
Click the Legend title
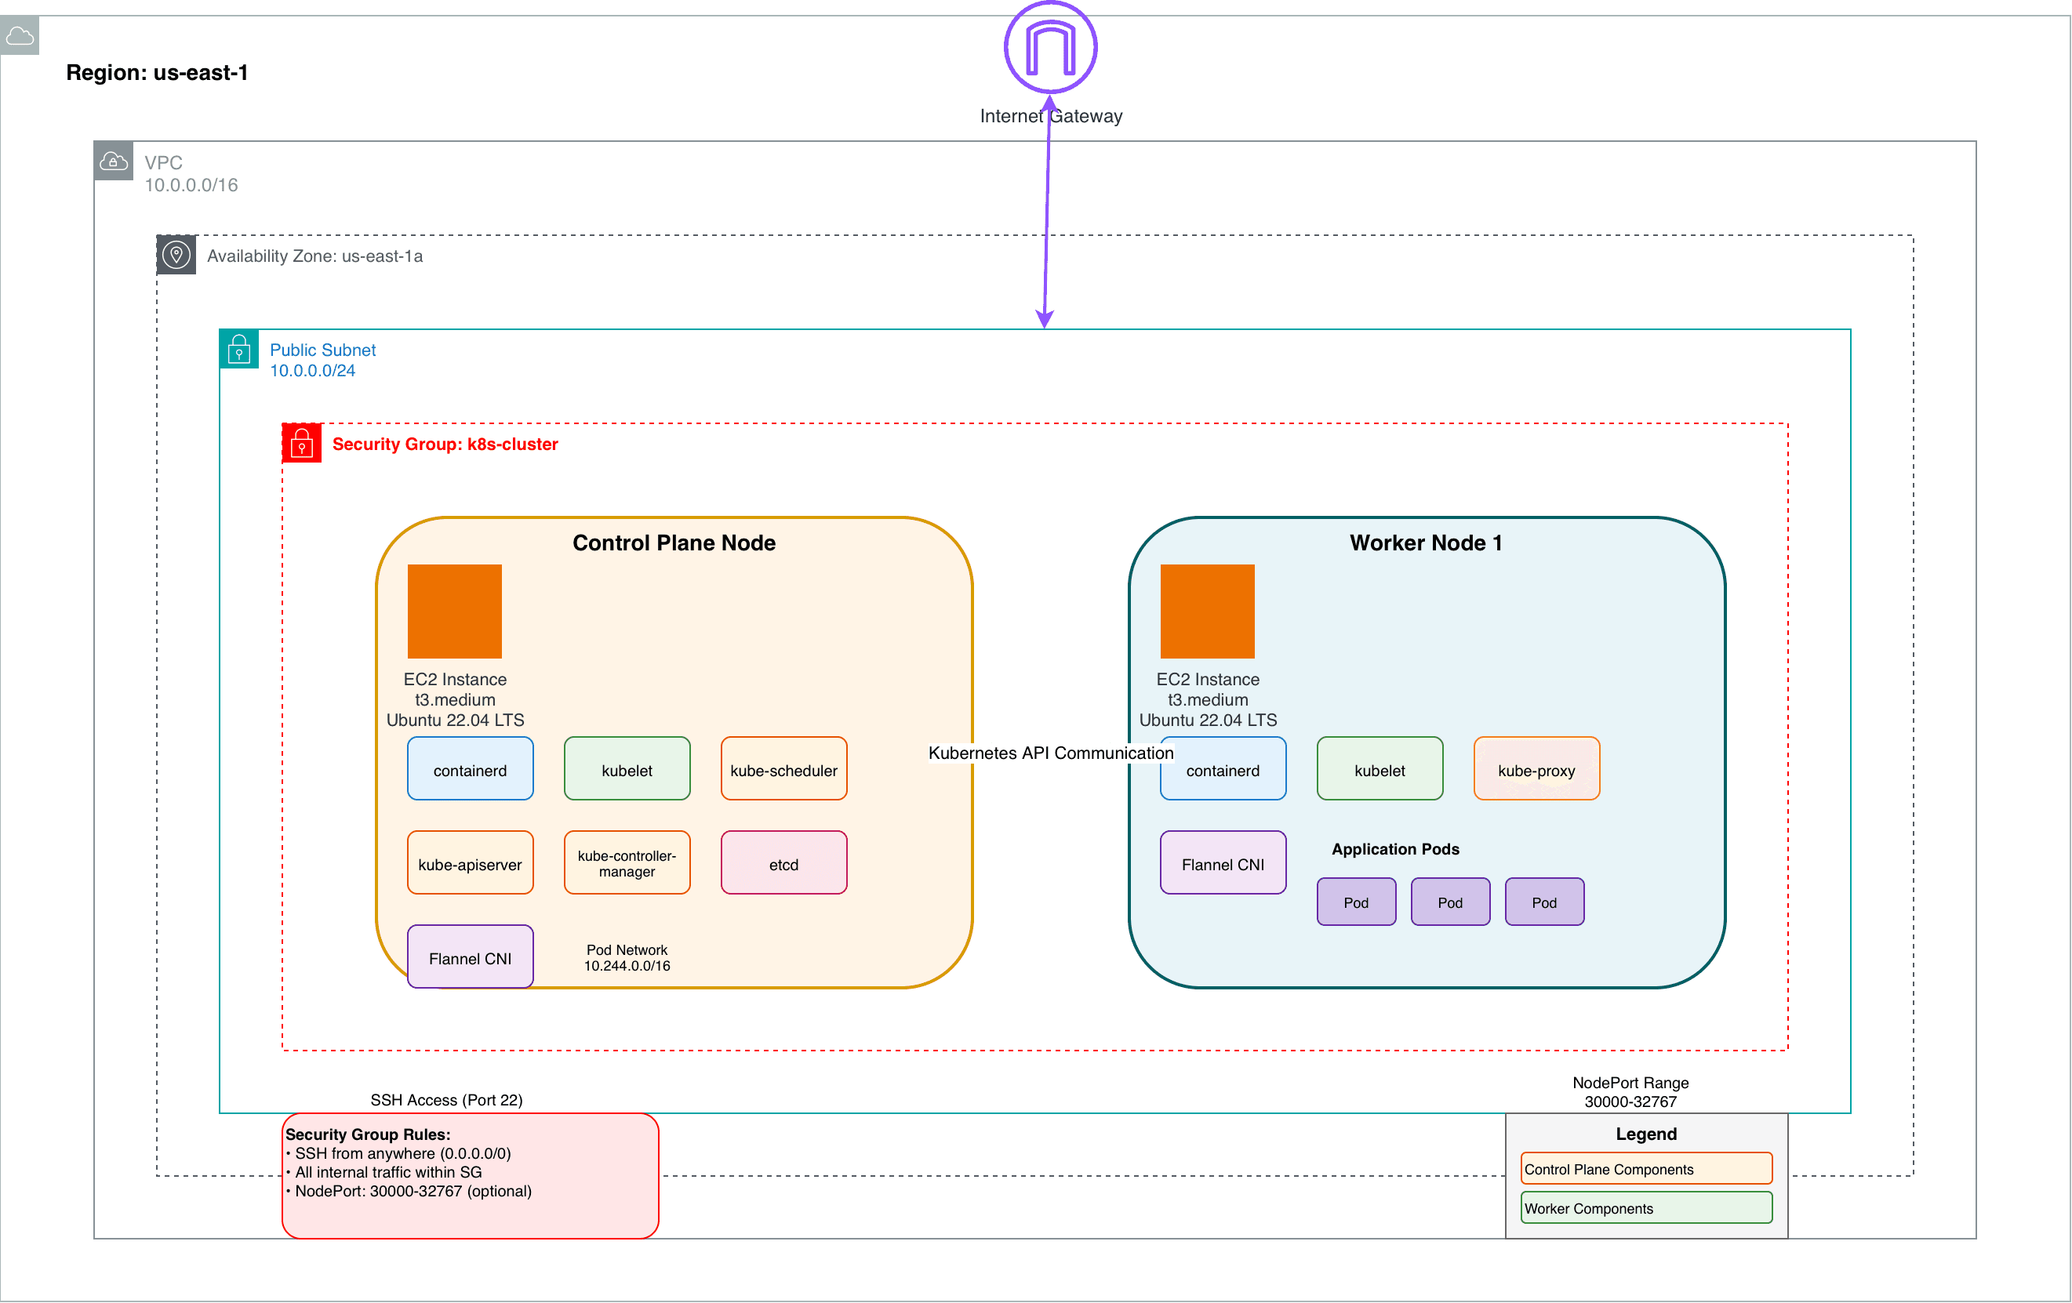(x=1646, y=1134)
